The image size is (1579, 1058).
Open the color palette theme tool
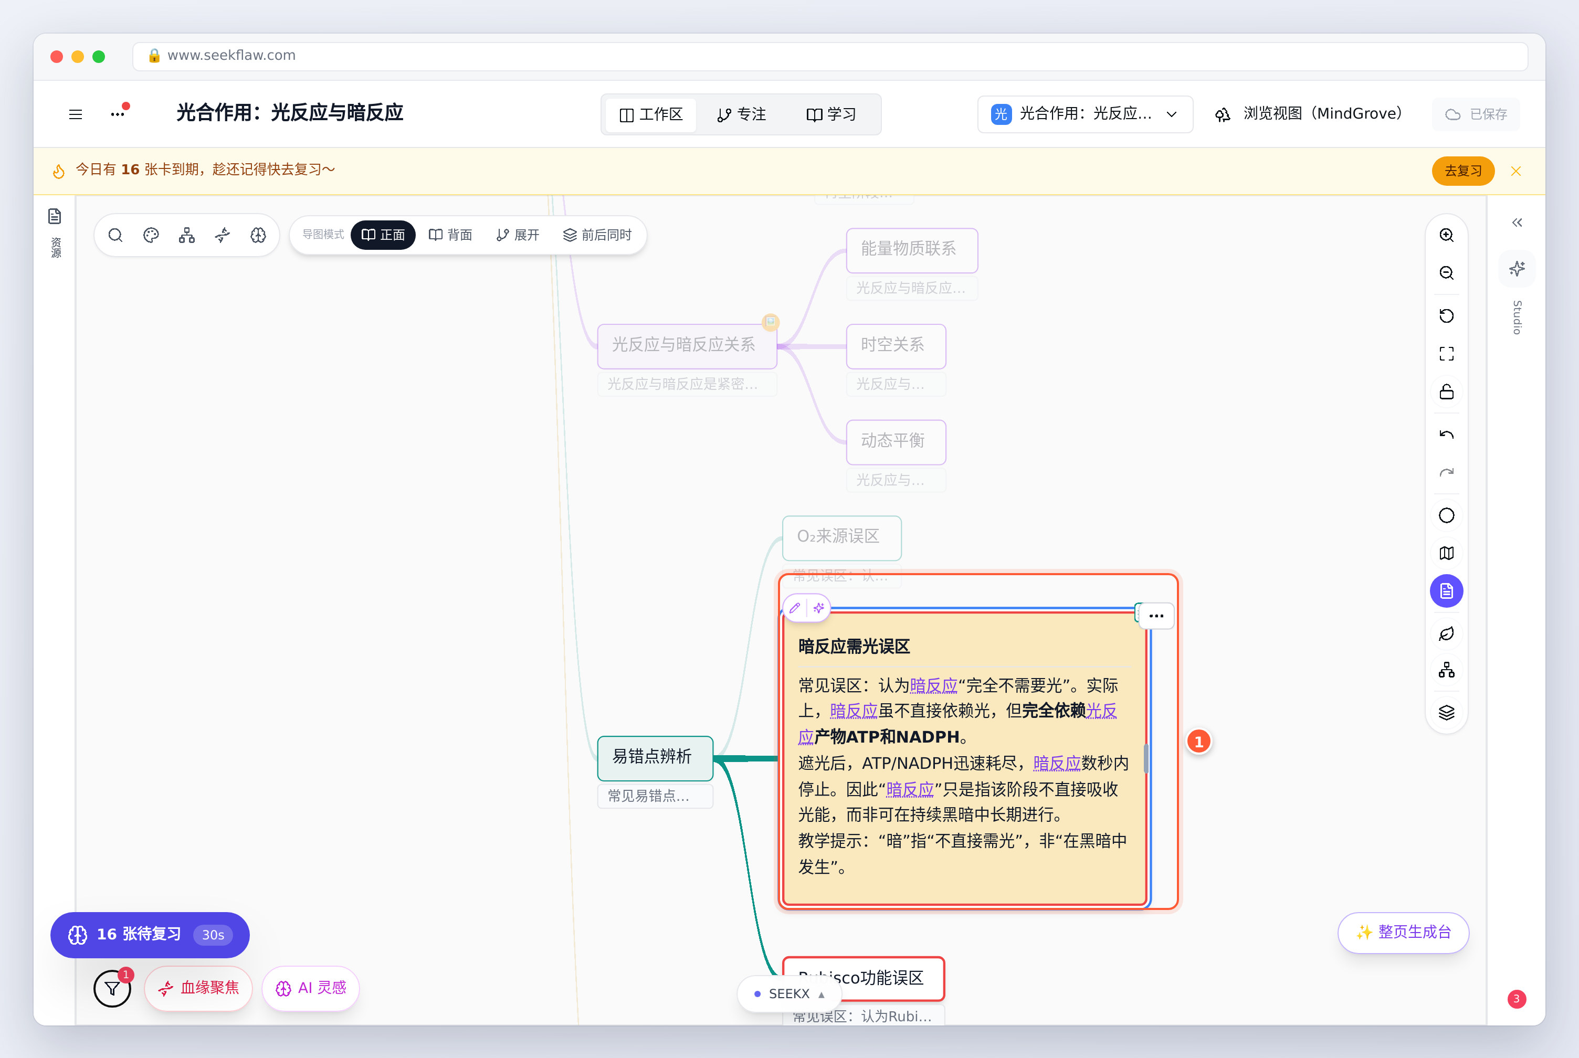[x=151, y=235]
